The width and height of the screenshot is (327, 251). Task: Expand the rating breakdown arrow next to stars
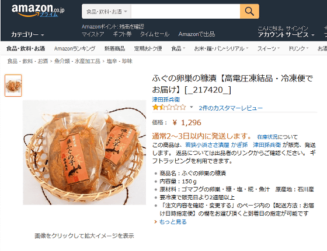coord(192,107)
